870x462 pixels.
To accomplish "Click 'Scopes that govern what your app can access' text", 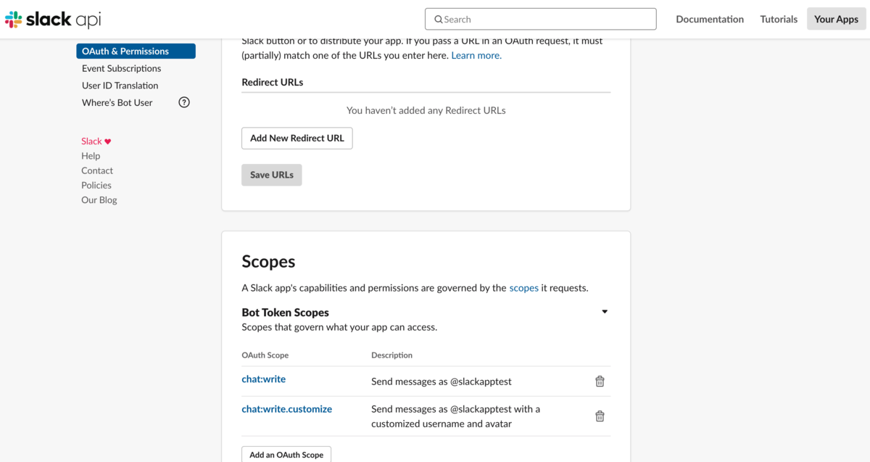I will [x=339, y=327].
